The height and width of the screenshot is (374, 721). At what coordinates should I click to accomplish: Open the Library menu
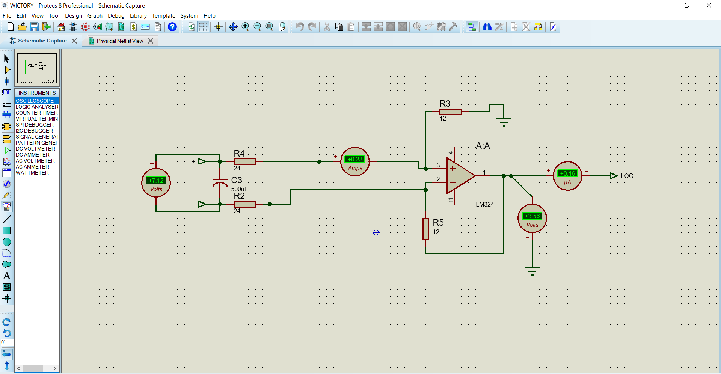(x=138, y=16)
